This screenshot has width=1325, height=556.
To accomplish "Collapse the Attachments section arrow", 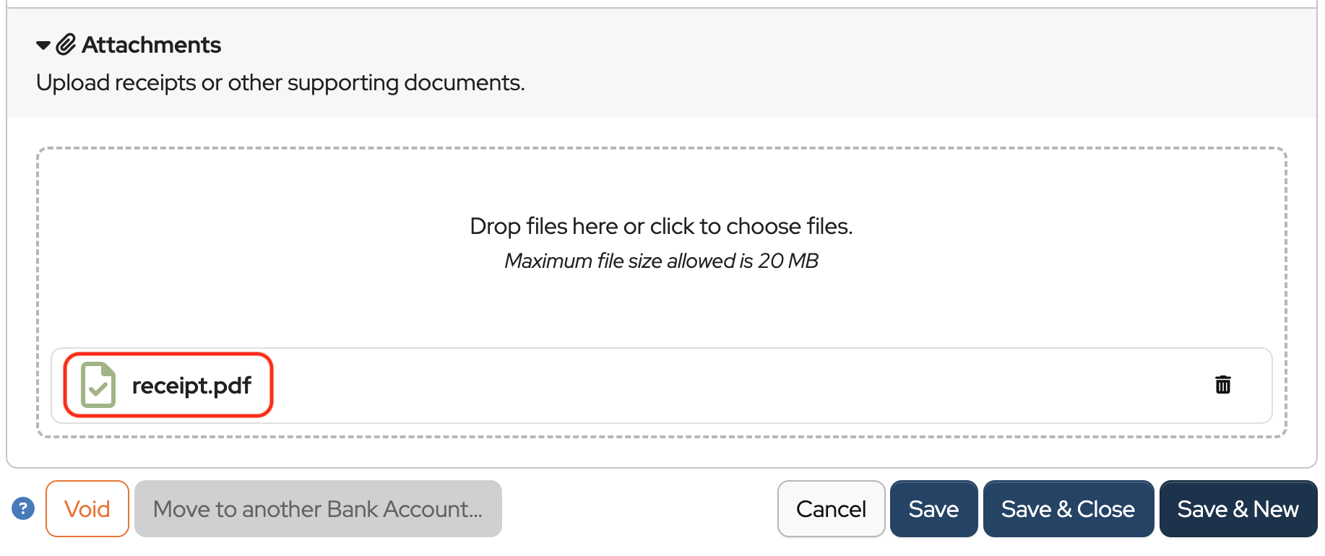I will pos(43,45).
